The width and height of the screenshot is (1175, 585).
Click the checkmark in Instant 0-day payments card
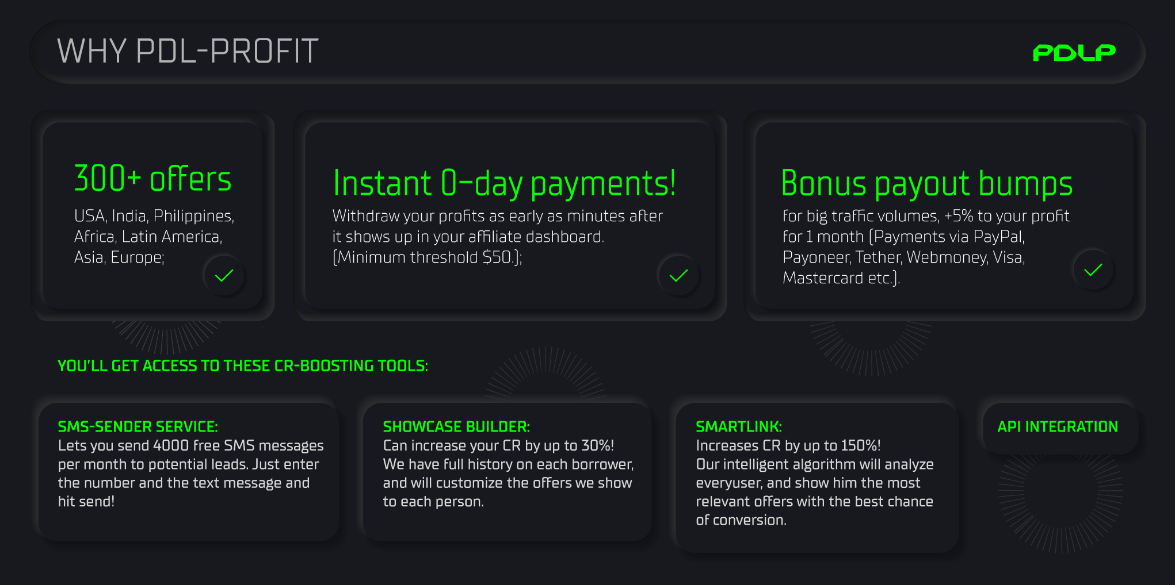[678, 275]
